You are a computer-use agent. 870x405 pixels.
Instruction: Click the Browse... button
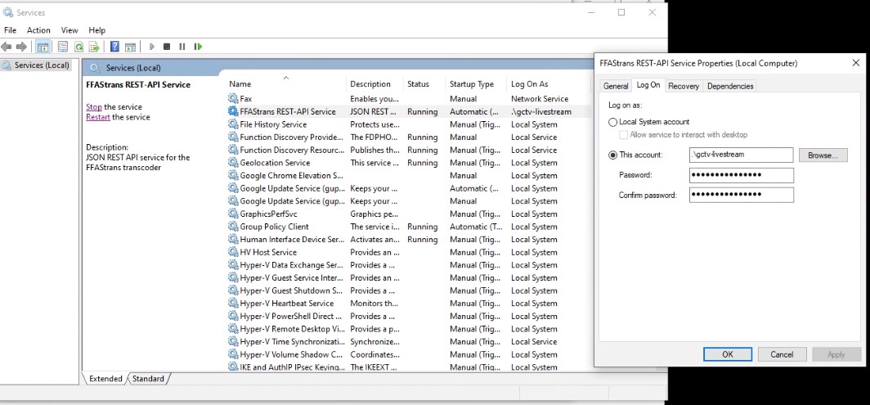[x=823, y=155]
